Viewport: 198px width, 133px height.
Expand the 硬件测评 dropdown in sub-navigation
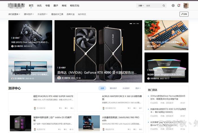point(29,14)
